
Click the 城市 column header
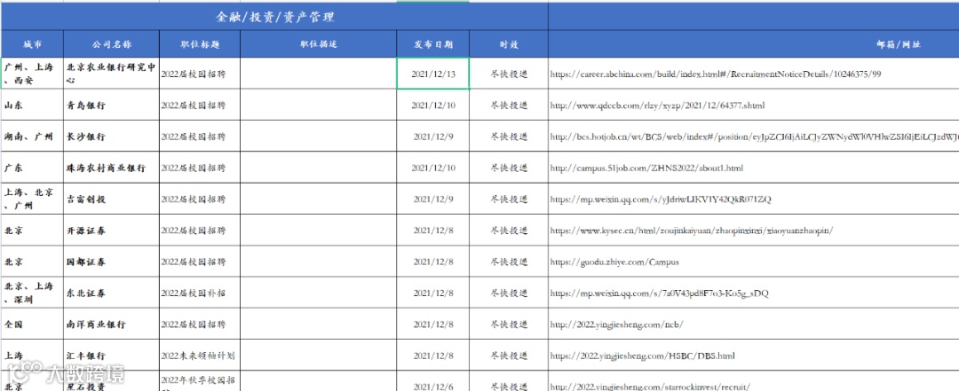(33, 44)
